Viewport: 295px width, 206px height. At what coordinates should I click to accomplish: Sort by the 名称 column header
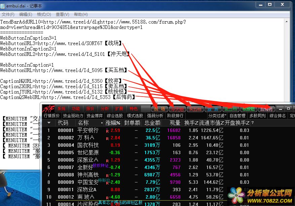83,123
